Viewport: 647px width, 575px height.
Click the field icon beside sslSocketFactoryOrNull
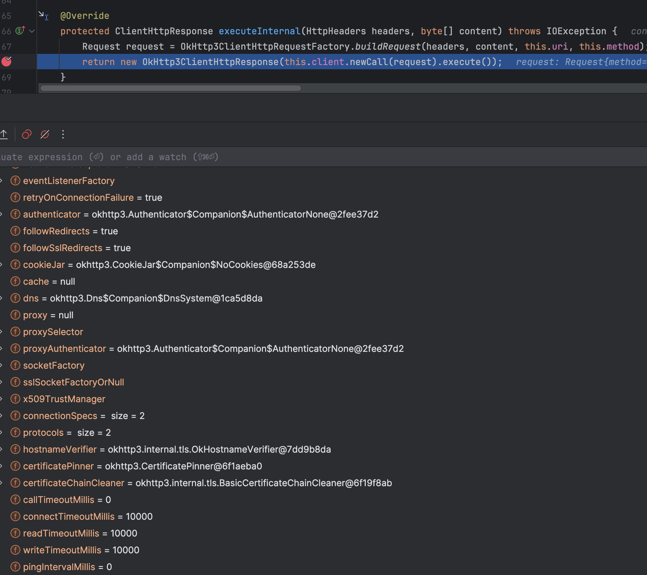15,382
